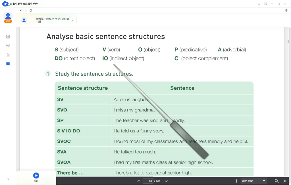Click the compass icon at top right
Screen dimensions: 291x185
pos(286,11)
